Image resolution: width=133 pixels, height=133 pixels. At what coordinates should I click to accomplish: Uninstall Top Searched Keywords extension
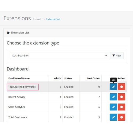click(122, 87)
